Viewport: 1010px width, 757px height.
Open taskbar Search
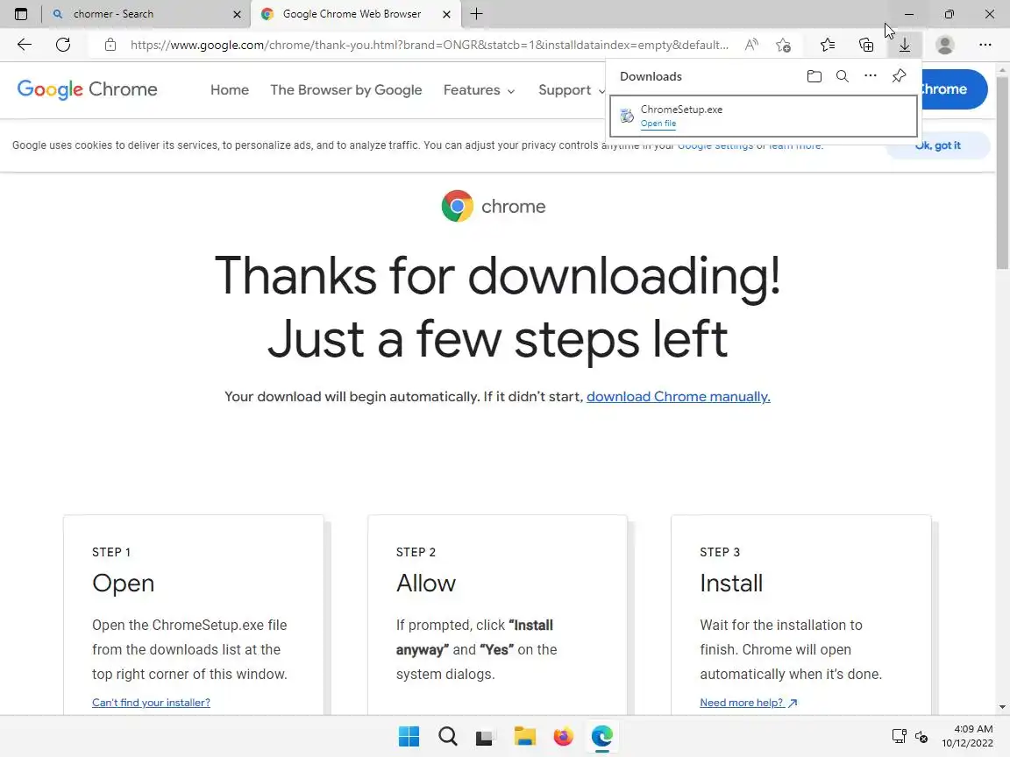click(x=447, y=736)
